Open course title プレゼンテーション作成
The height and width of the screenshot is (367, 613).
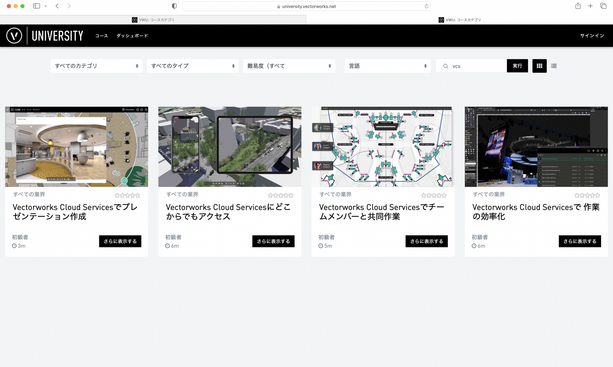click(x=75, y=212)
